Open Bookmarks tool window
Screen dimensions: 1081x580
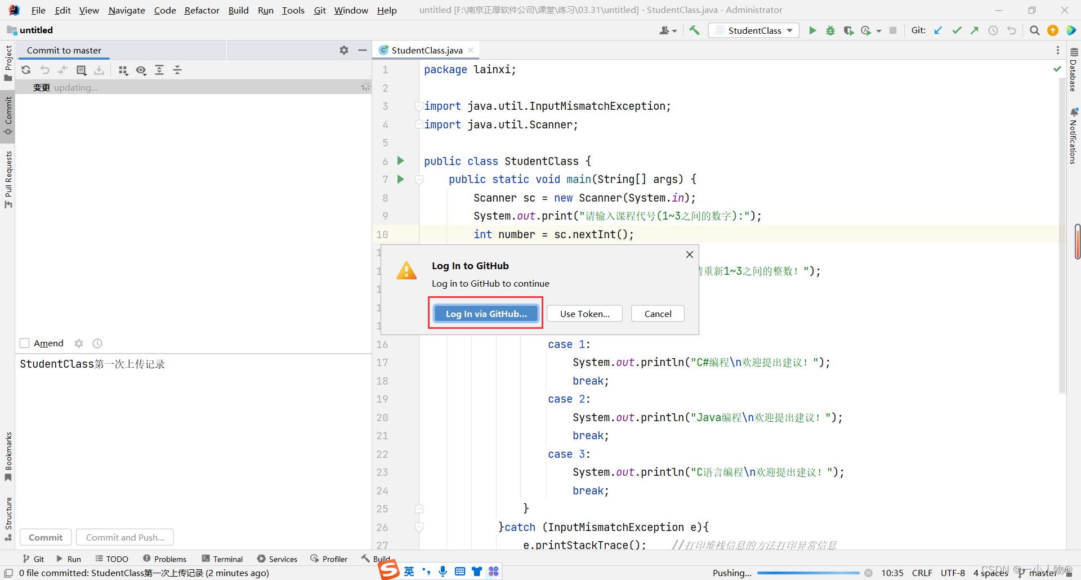coord(8,457)
